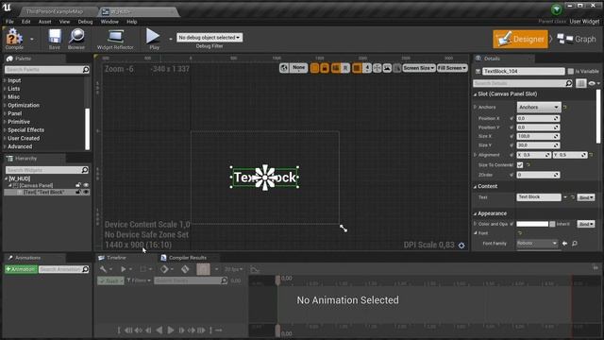Open the Fill Screen dropdown
Screen dimensions: 604x340
pyautogui.click(x=452, y=68)
